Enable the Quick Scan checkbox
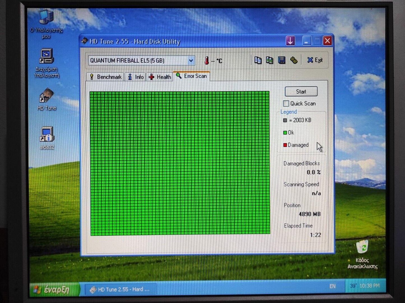The image size is (405, 303). click(x=286, y=103)
